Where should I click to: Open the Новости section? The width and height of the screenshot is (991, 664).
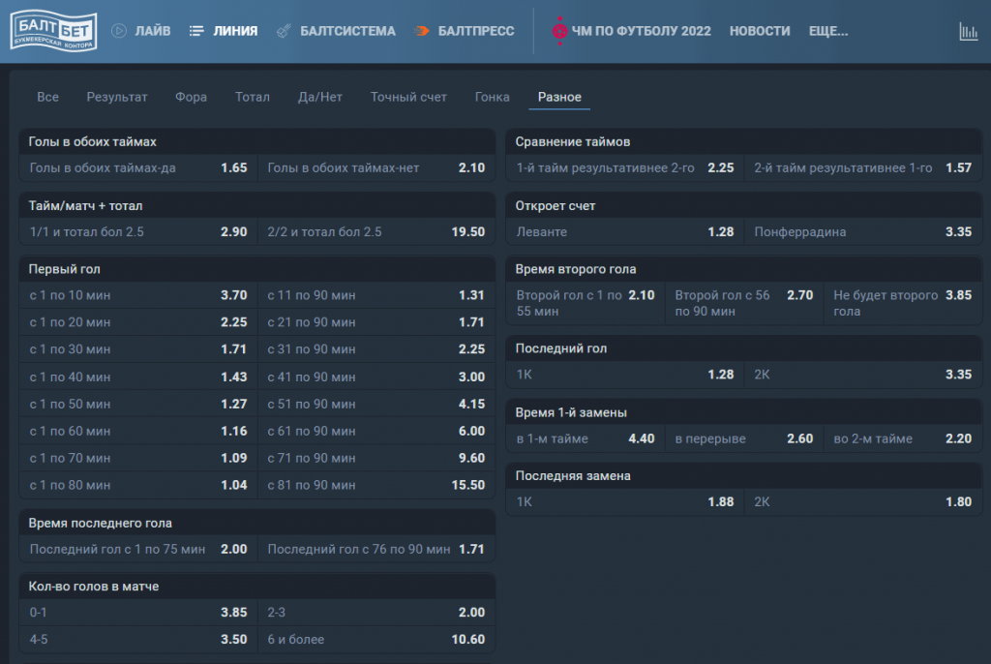coord(759,31)
